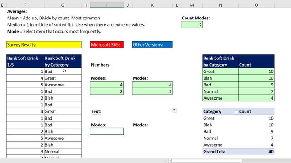
Task: Select column I header
Action: (107, 5)
